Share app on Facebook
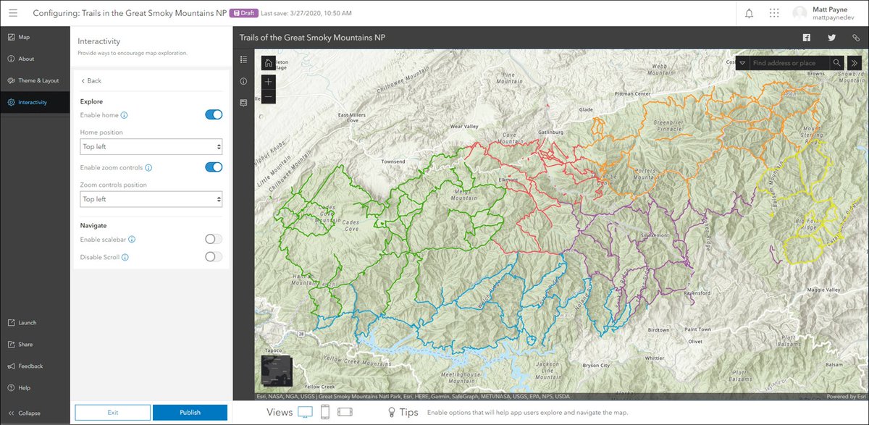This screenshot has height=425, width=869. pyautogui.click(x=806, y=37)
